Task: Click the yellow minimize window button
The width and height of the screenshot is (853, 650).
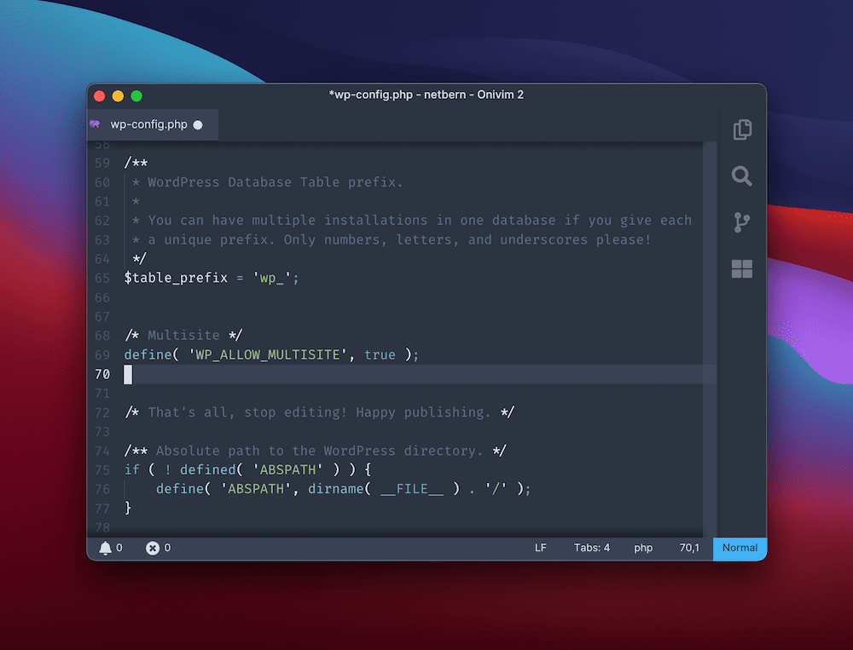Action: [x=118, y=96]
